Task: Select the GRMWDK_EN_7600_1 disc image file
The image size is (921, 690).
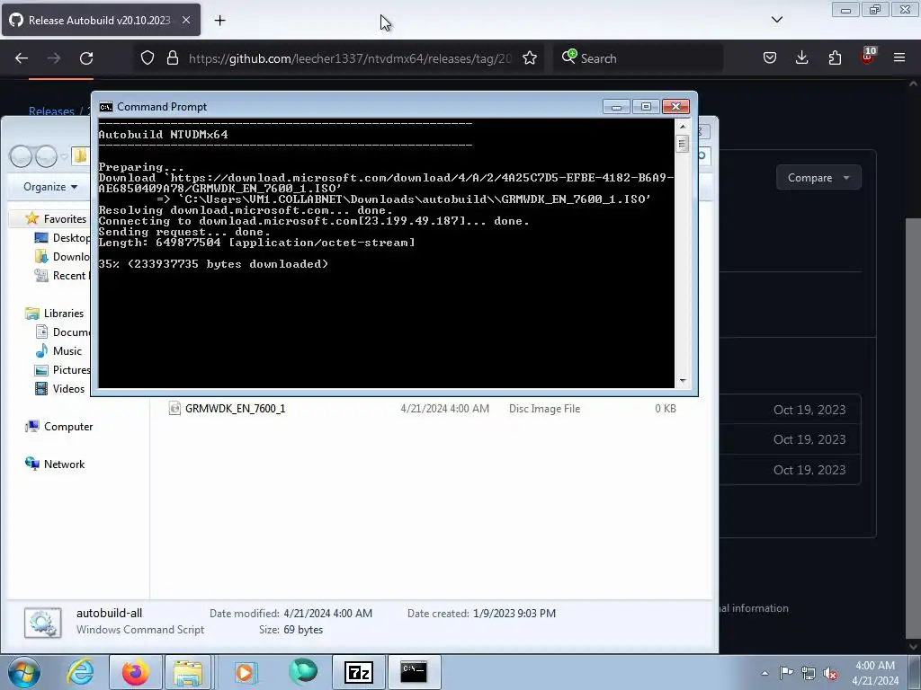Action: [422, 409]
